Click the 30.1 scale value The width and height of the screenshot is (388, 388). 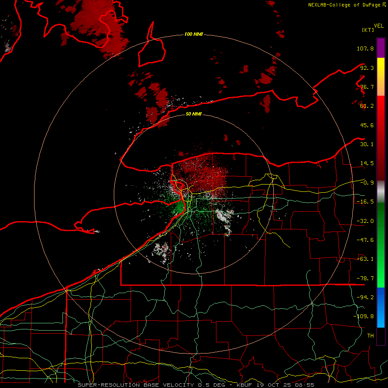point(367,144)
